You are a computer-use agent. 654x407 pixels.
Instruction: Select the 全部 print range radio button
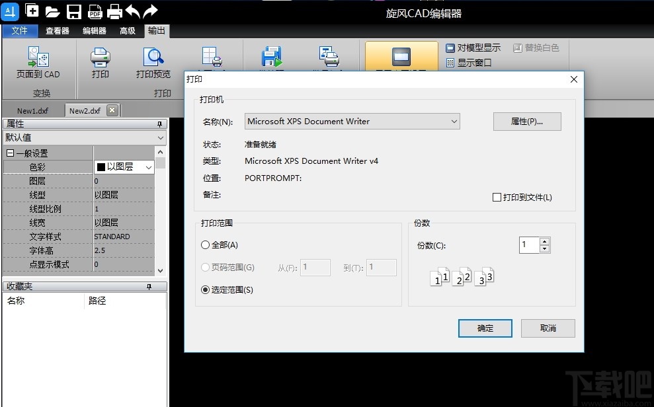[x=206, y=244]
